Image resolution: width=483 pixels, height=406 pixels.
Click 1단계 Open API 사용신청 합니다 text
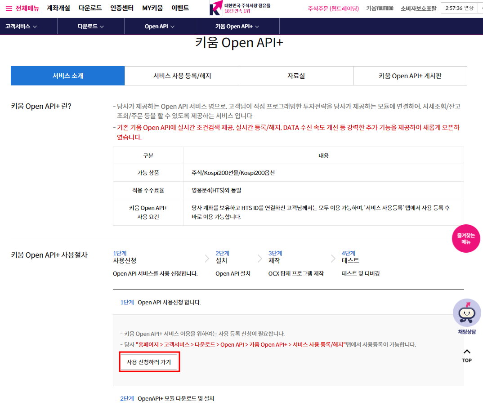tap(161, 303)
